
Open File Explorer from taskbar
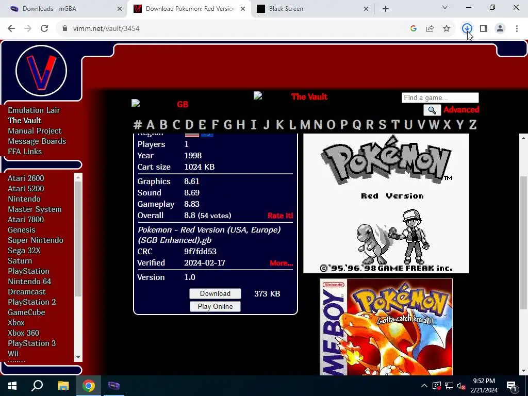(63, 386)
